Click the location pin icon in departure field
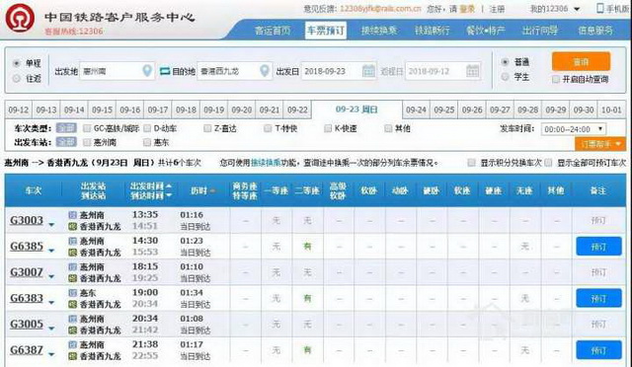 click(x=147, y=70)
